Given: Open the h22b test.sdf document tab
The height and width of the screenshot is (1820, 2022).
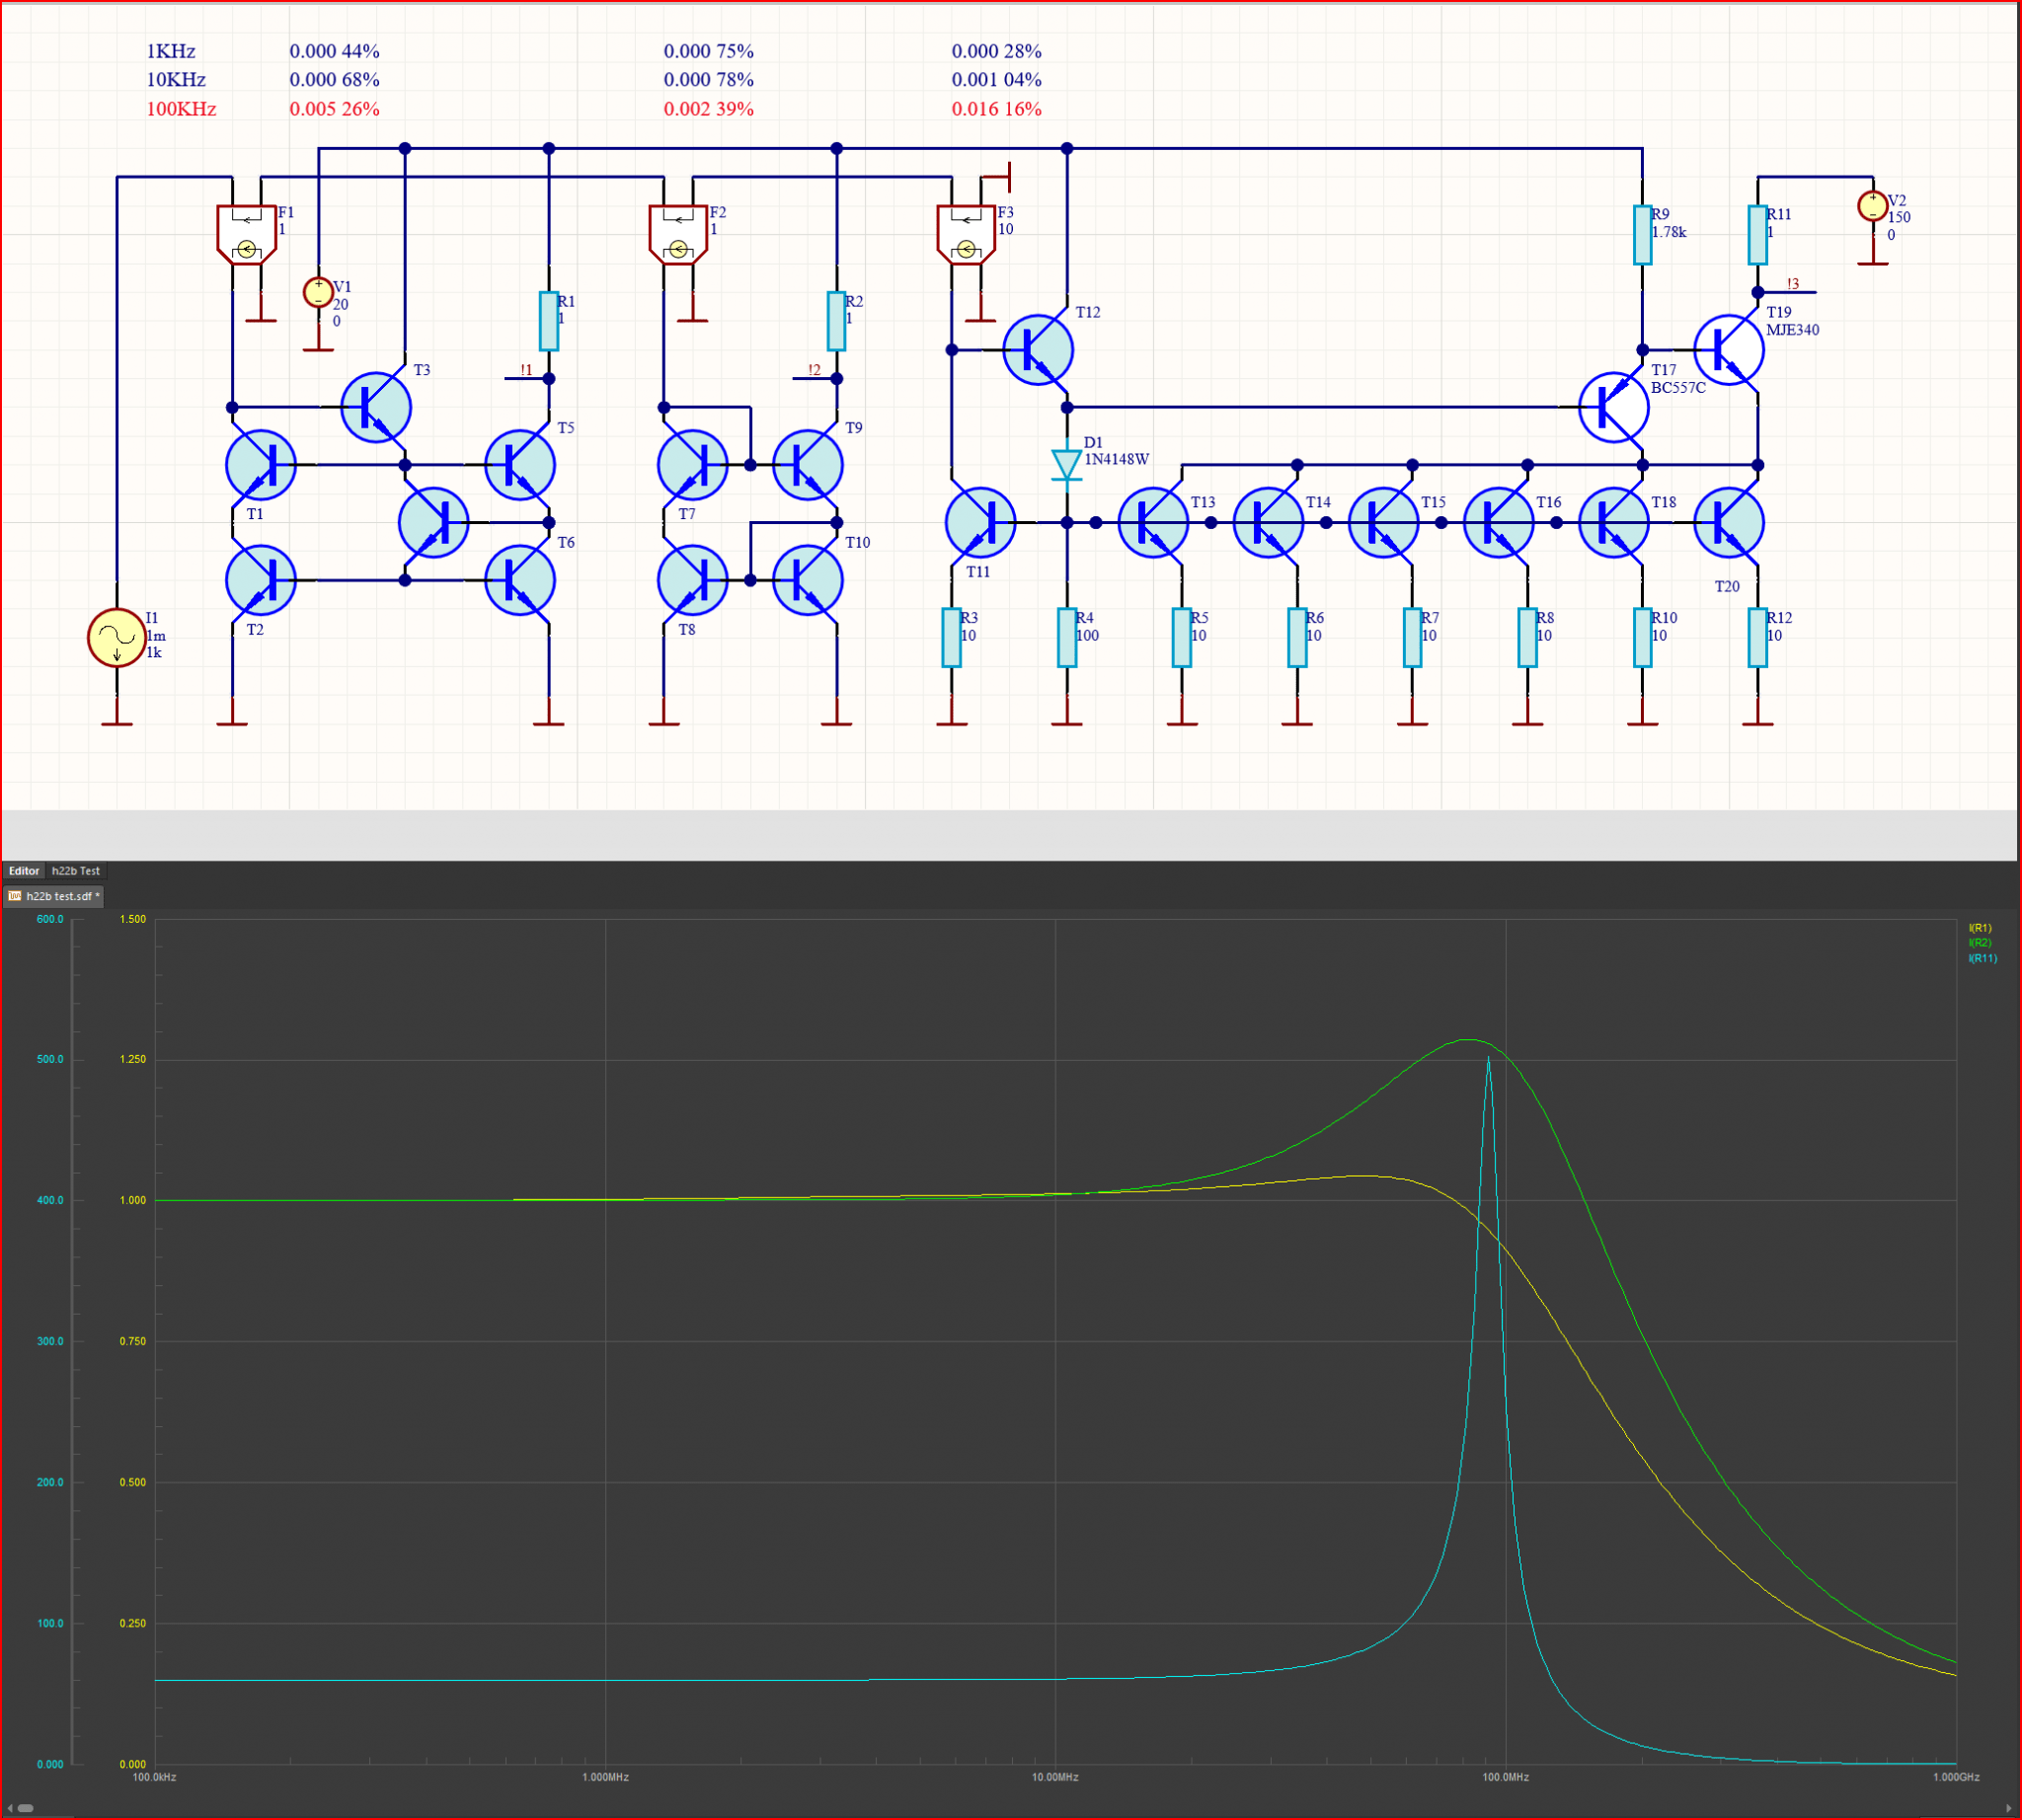Looking at the screenshot, I should click(x=54, y=896).
